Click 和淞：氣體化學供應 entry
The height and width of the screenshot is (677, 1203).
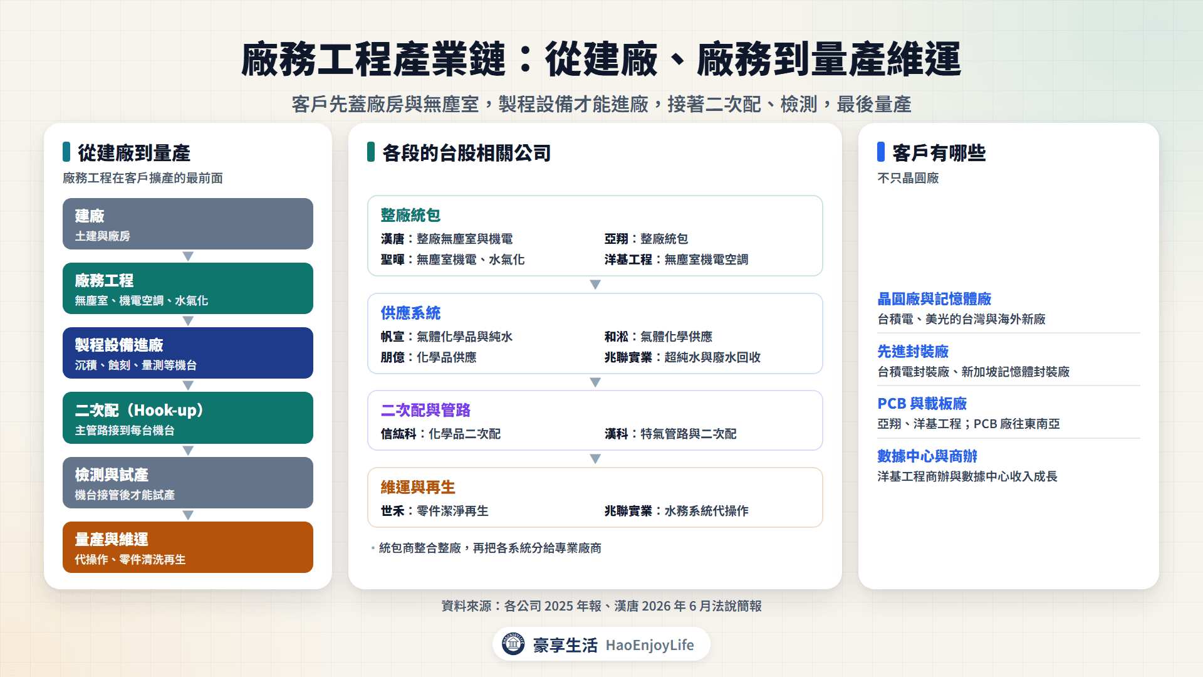pos(658,337)
